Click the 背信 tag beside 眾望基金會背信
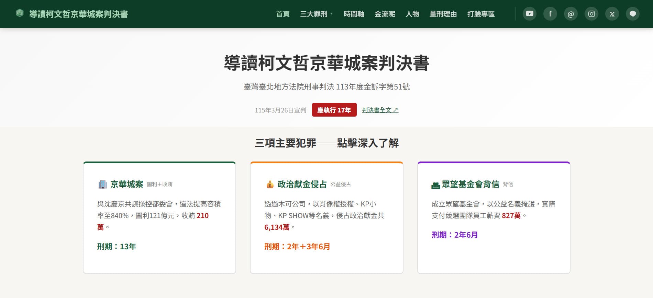The height and width of the screenshot is (298, 653). 508,184
